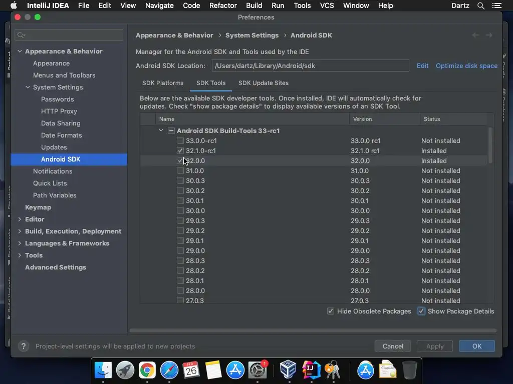This screenshot has height=384, width=513.
Task: Expand Languages & Frameworks group
Action: coord(20,243)
